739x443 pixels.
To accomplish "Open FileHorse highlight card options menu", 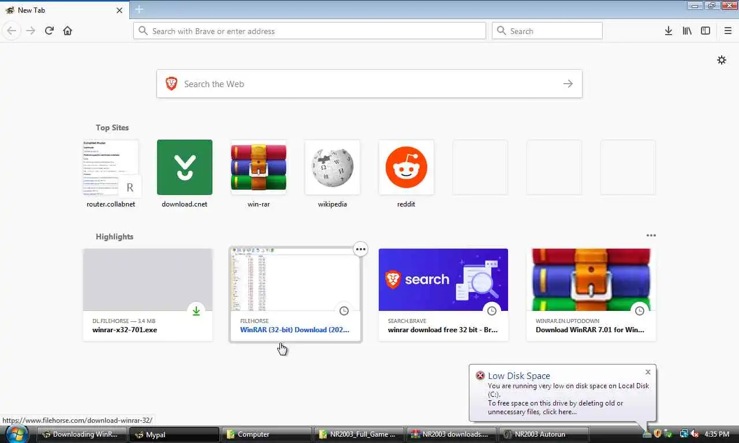I will [361, 249].
